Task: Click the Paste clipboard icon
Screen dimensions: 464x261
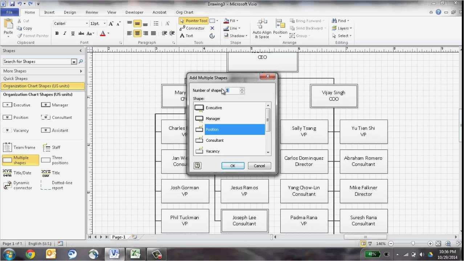Action: click(x=8, y=24)
